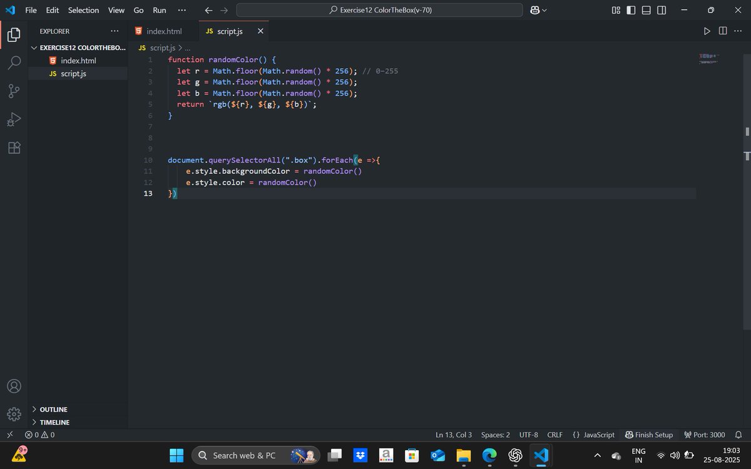Click Ln 13, Col 3 indicator
This screenshot has height=469, width=751.
point(454,435)
